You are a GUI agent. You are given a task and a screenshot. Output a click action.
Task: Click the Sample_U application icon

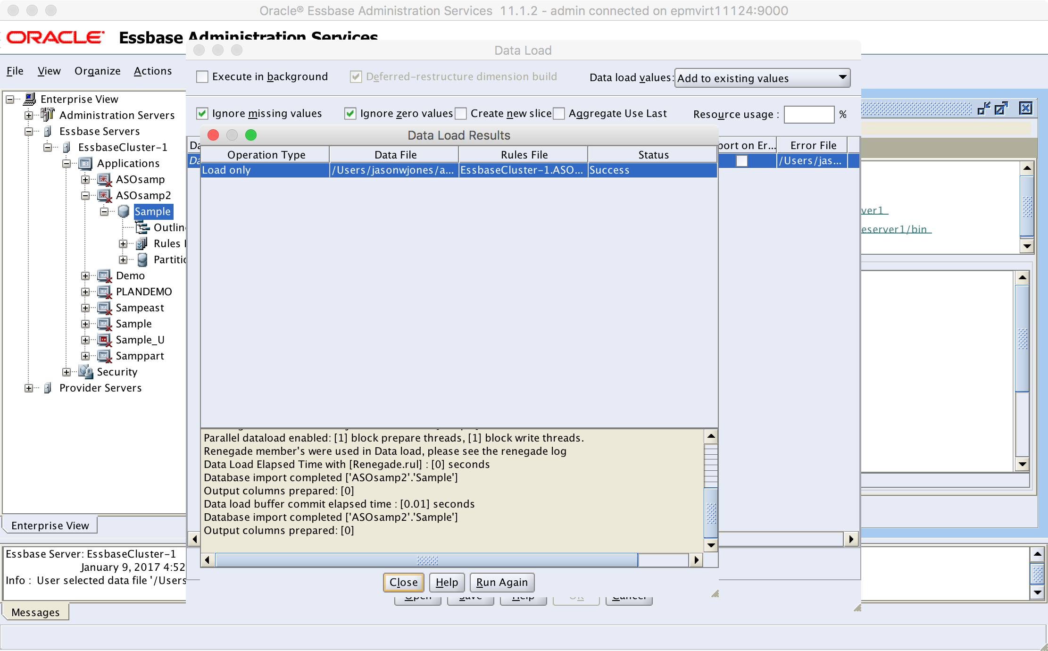pyautogui.click(x=104, y=340)
